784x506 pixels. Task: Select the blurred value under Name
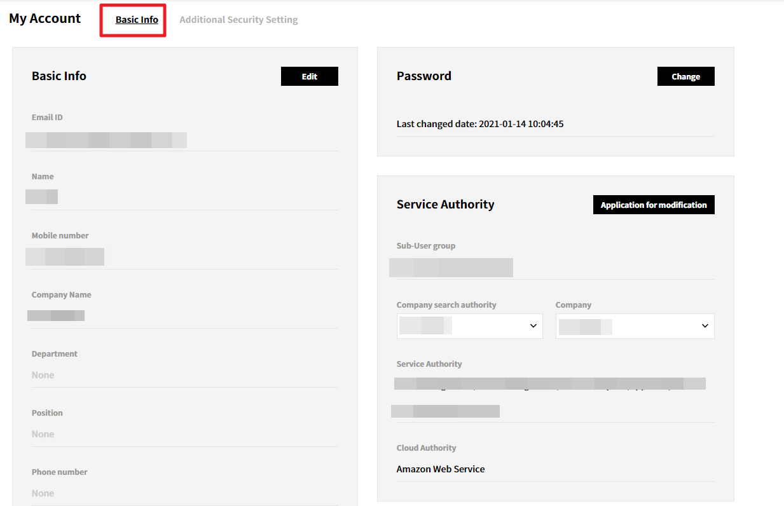(42, 196)
